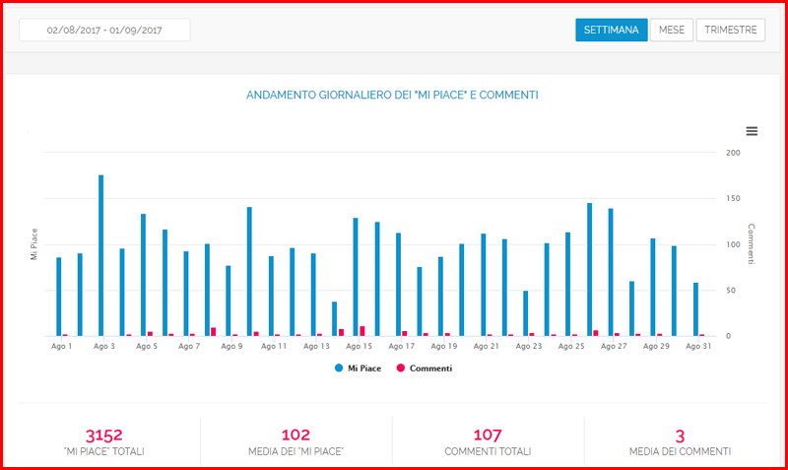Image resolution: width=788 pixels, height=470 pixels.
Task: Toggle the Commenti legend series
Action: [x=425, y=369]
